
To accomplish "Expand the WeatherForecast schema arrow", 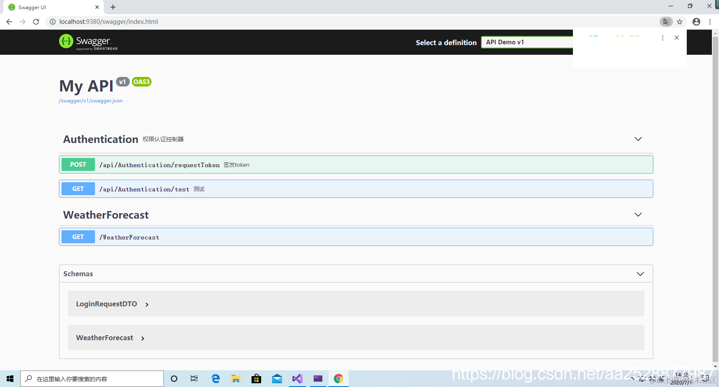I will 143,339.
